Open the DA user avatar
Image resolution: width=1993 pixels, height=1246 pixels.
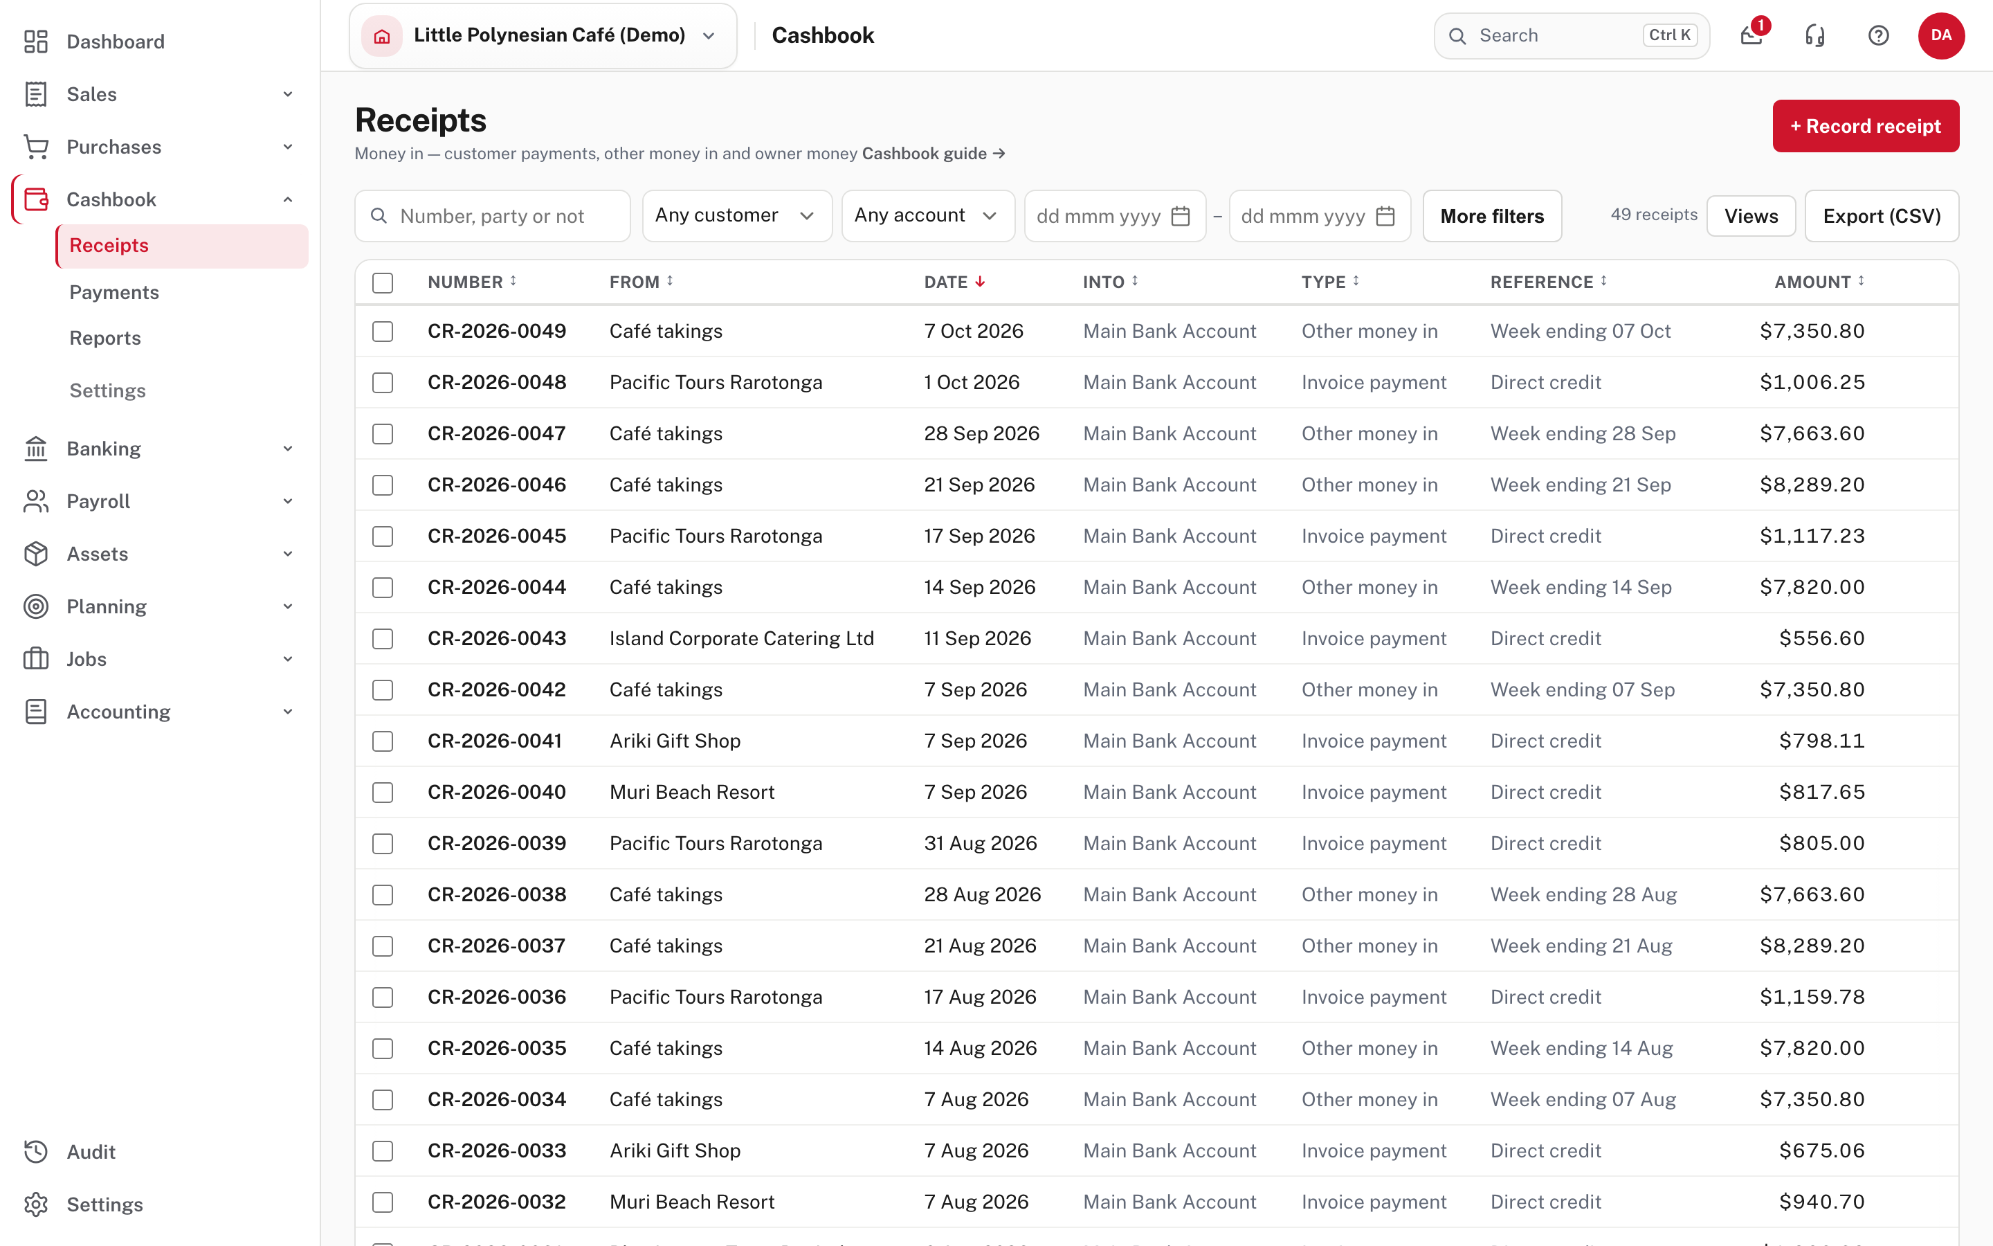pos(1941,35)
